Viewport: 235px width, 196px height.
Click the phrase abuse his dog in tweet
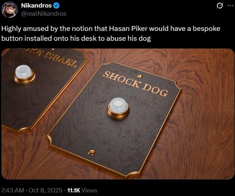coord(129,38)
